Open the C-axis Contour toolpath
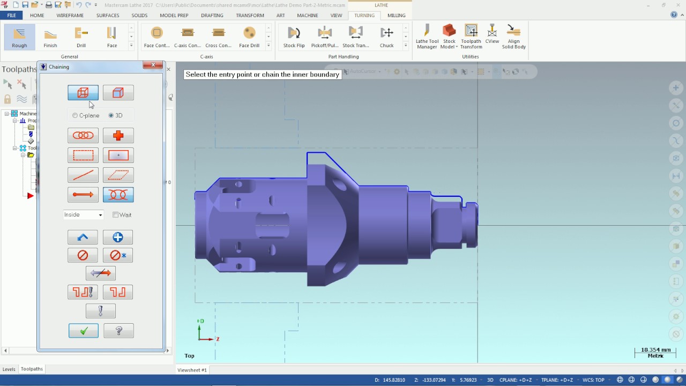 188,38
